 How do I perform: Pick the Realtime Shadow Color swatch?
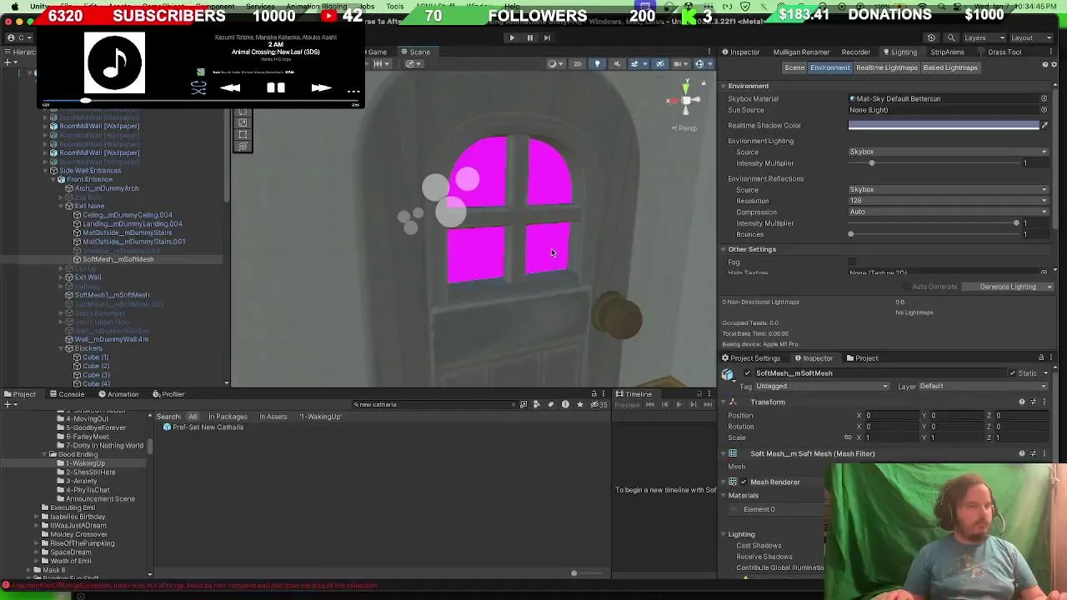click(944, 125)
